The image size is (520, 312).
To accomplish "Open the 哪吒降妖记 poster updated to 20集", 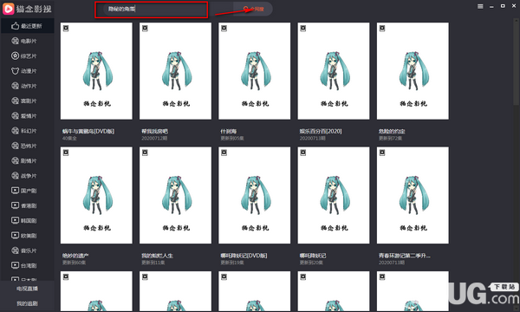I will pos(334,195).
